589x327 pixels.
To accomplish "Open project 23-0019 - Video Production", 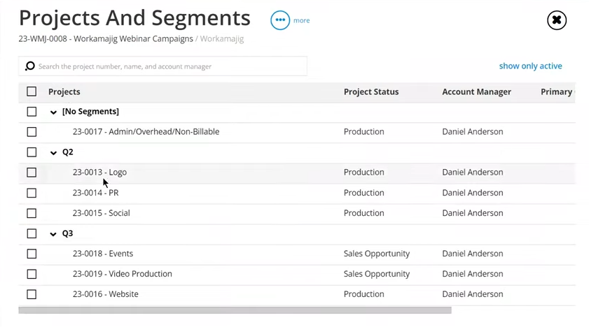I will click(x=122, y=274).
